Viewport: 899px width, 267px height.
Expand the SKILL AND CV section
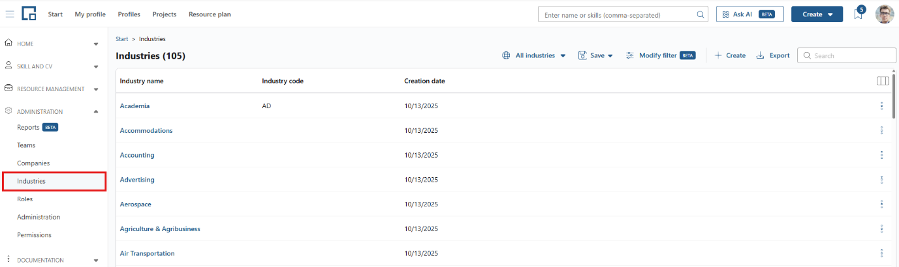(96, 66)
